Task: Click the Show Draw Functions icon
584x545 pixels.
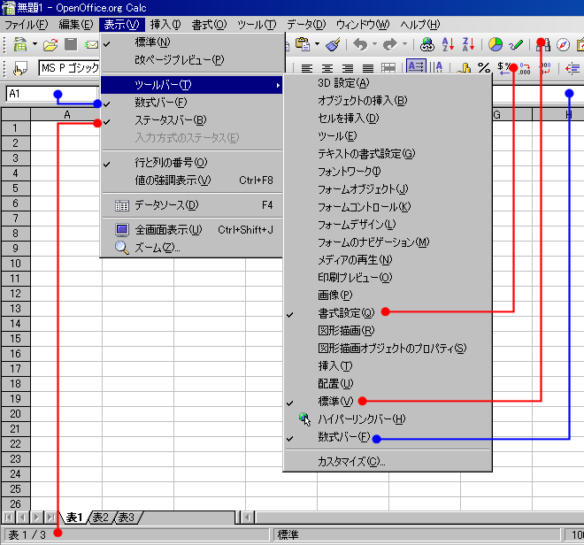Action: [516, 45]
